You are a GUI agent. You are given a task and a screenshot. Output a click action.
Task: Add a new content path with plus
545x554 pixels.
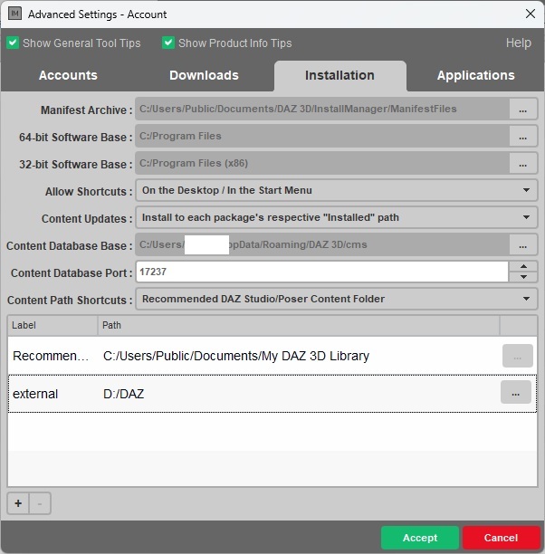(x=18, y=503)
